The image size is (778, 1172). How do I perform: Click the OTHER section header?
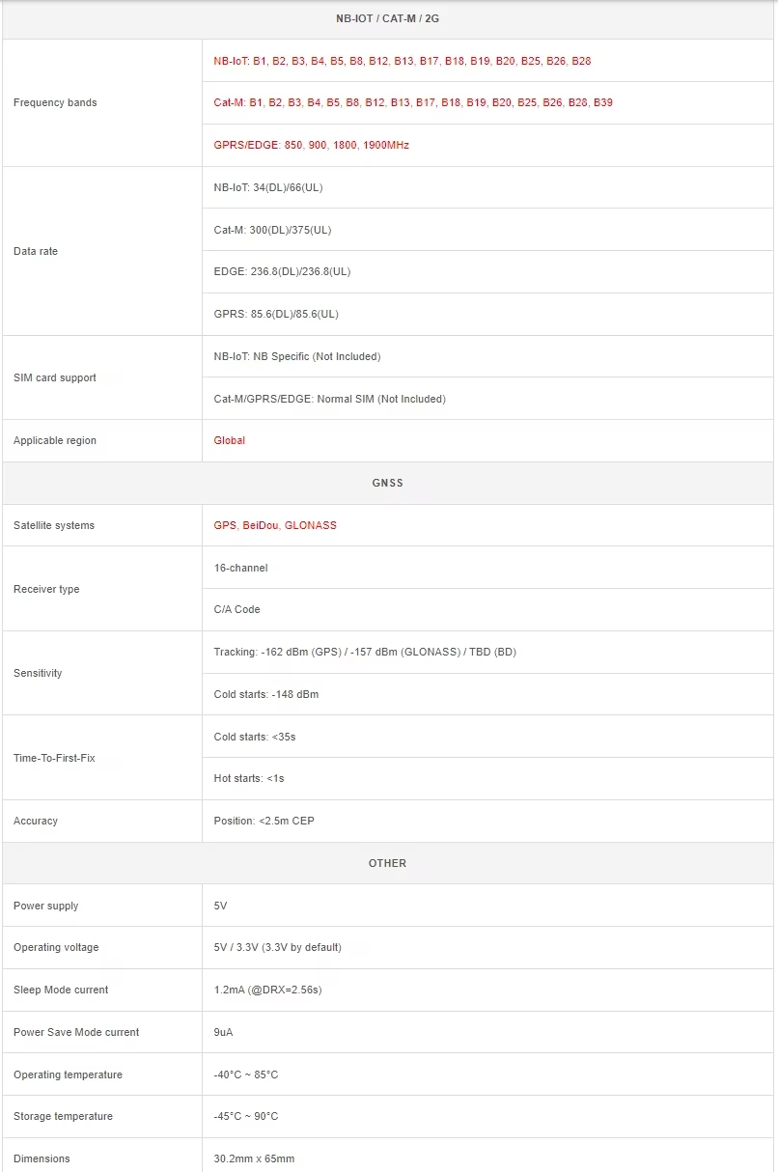(x=388, y=863)
